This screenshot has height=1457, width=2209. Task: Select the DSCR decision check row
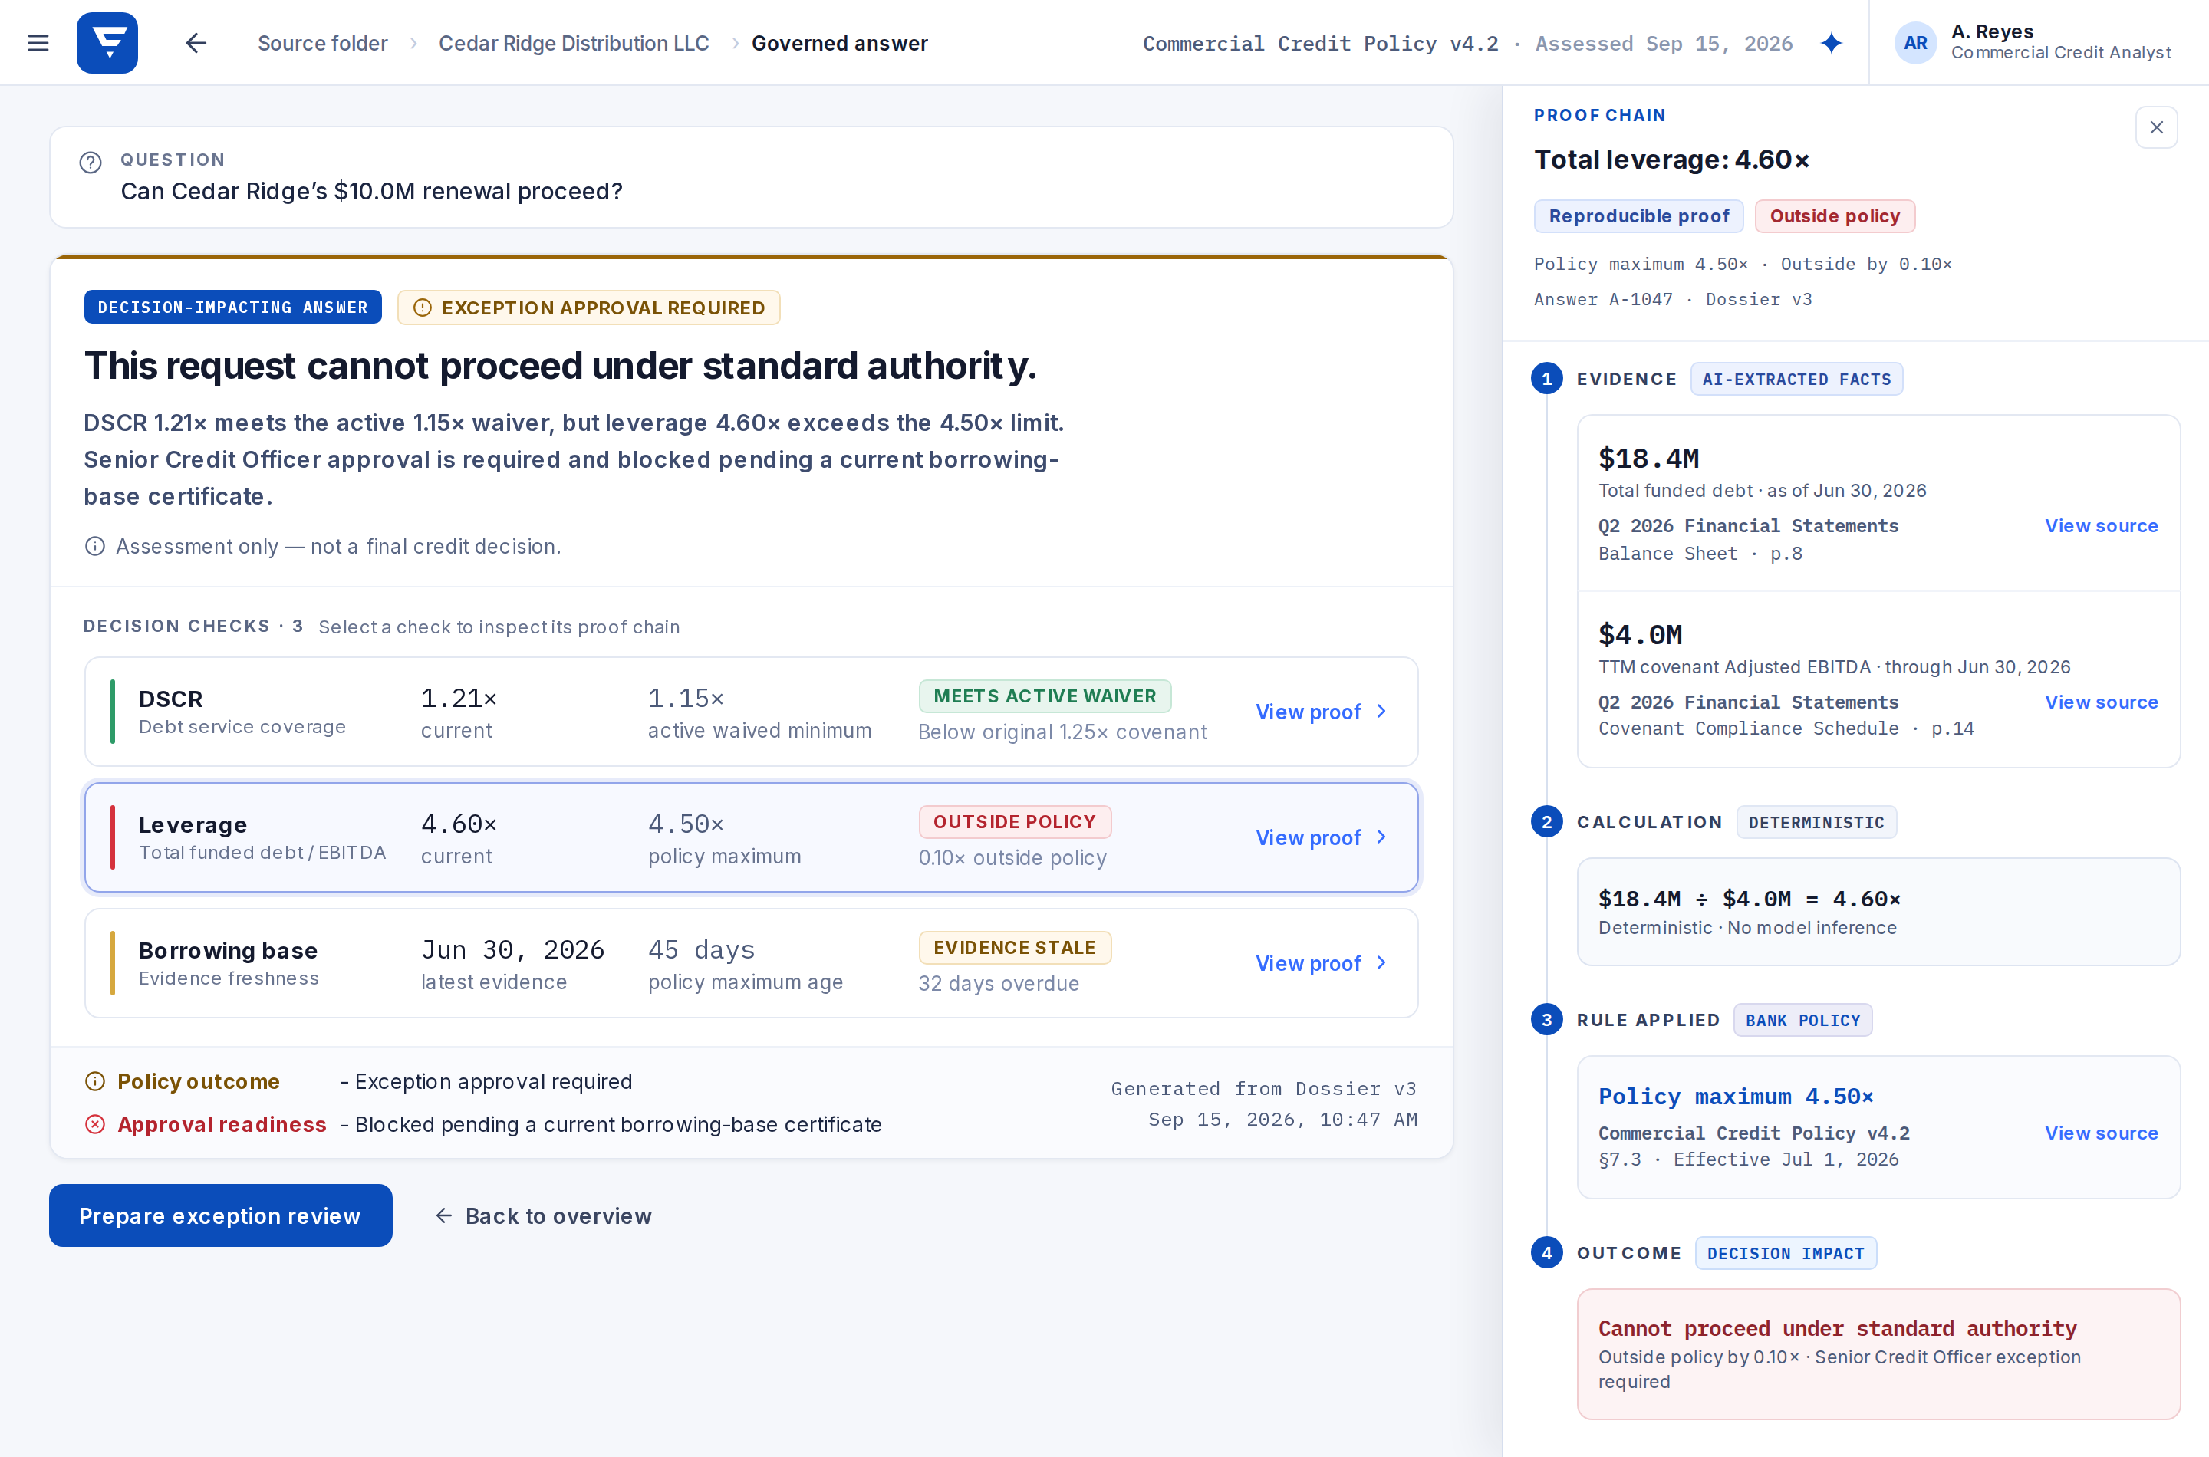(x=751, y=712)
